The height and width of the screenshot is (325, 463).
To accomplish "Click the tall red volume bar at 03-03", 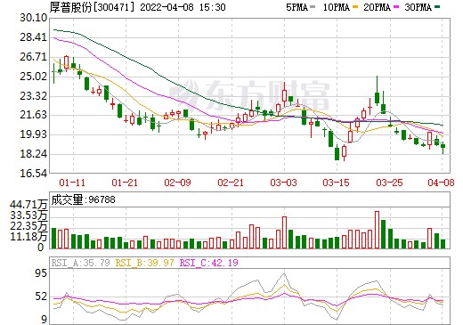I will pyautogui.click(x=284, y=232).
